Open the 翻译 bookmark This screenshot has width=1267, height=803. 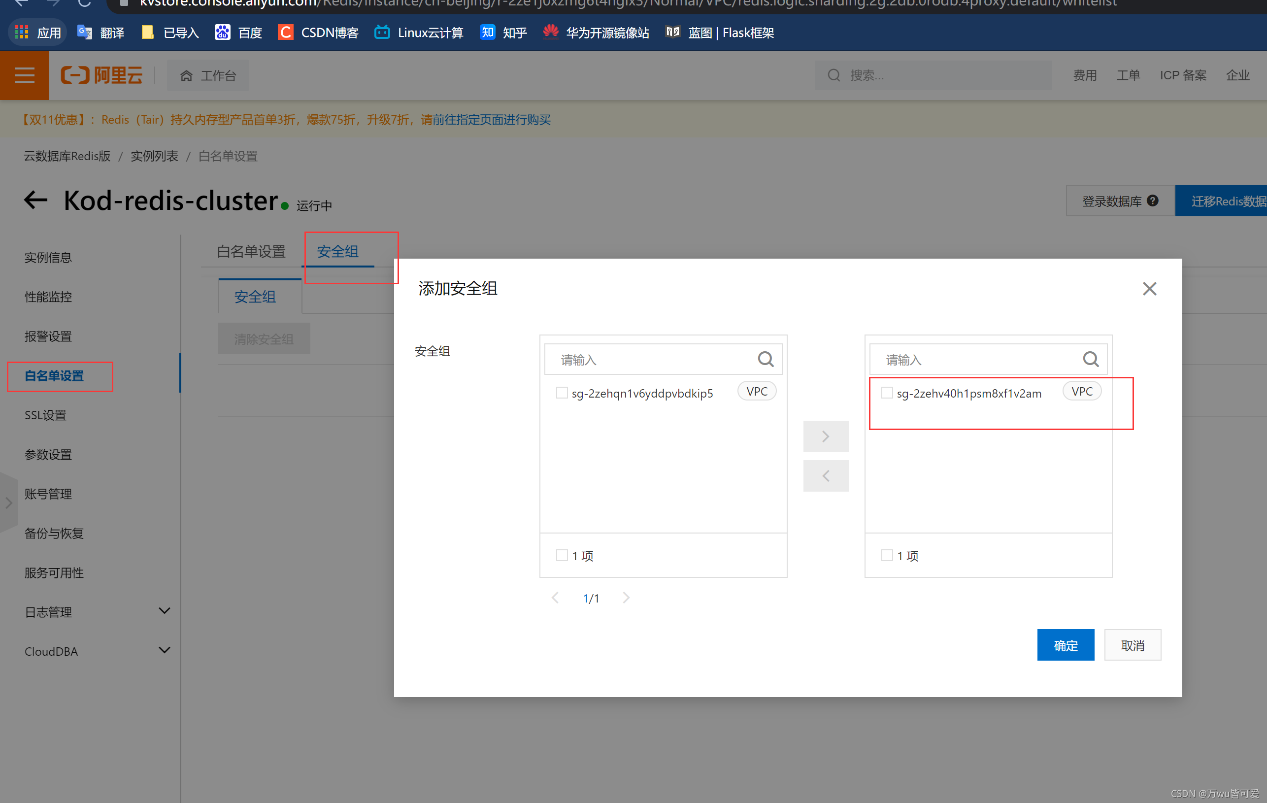coord(101,33)
